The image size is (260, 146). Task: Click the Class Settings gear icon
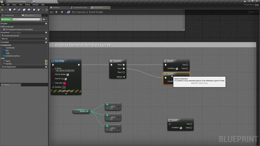[24, 10]
